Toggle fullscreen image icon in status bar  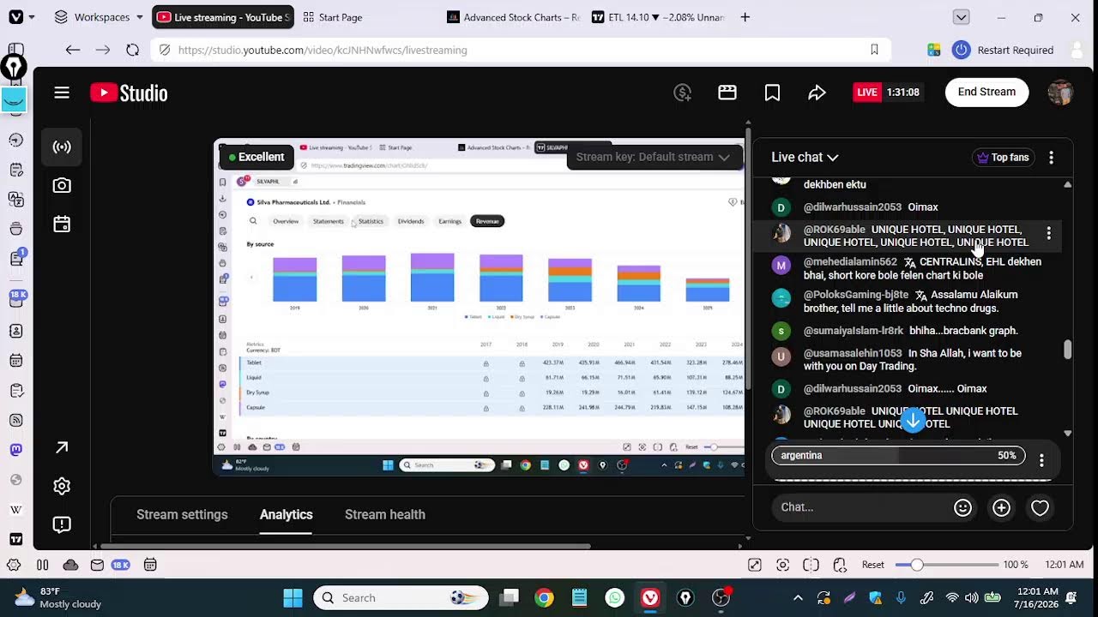coord(754,565)
